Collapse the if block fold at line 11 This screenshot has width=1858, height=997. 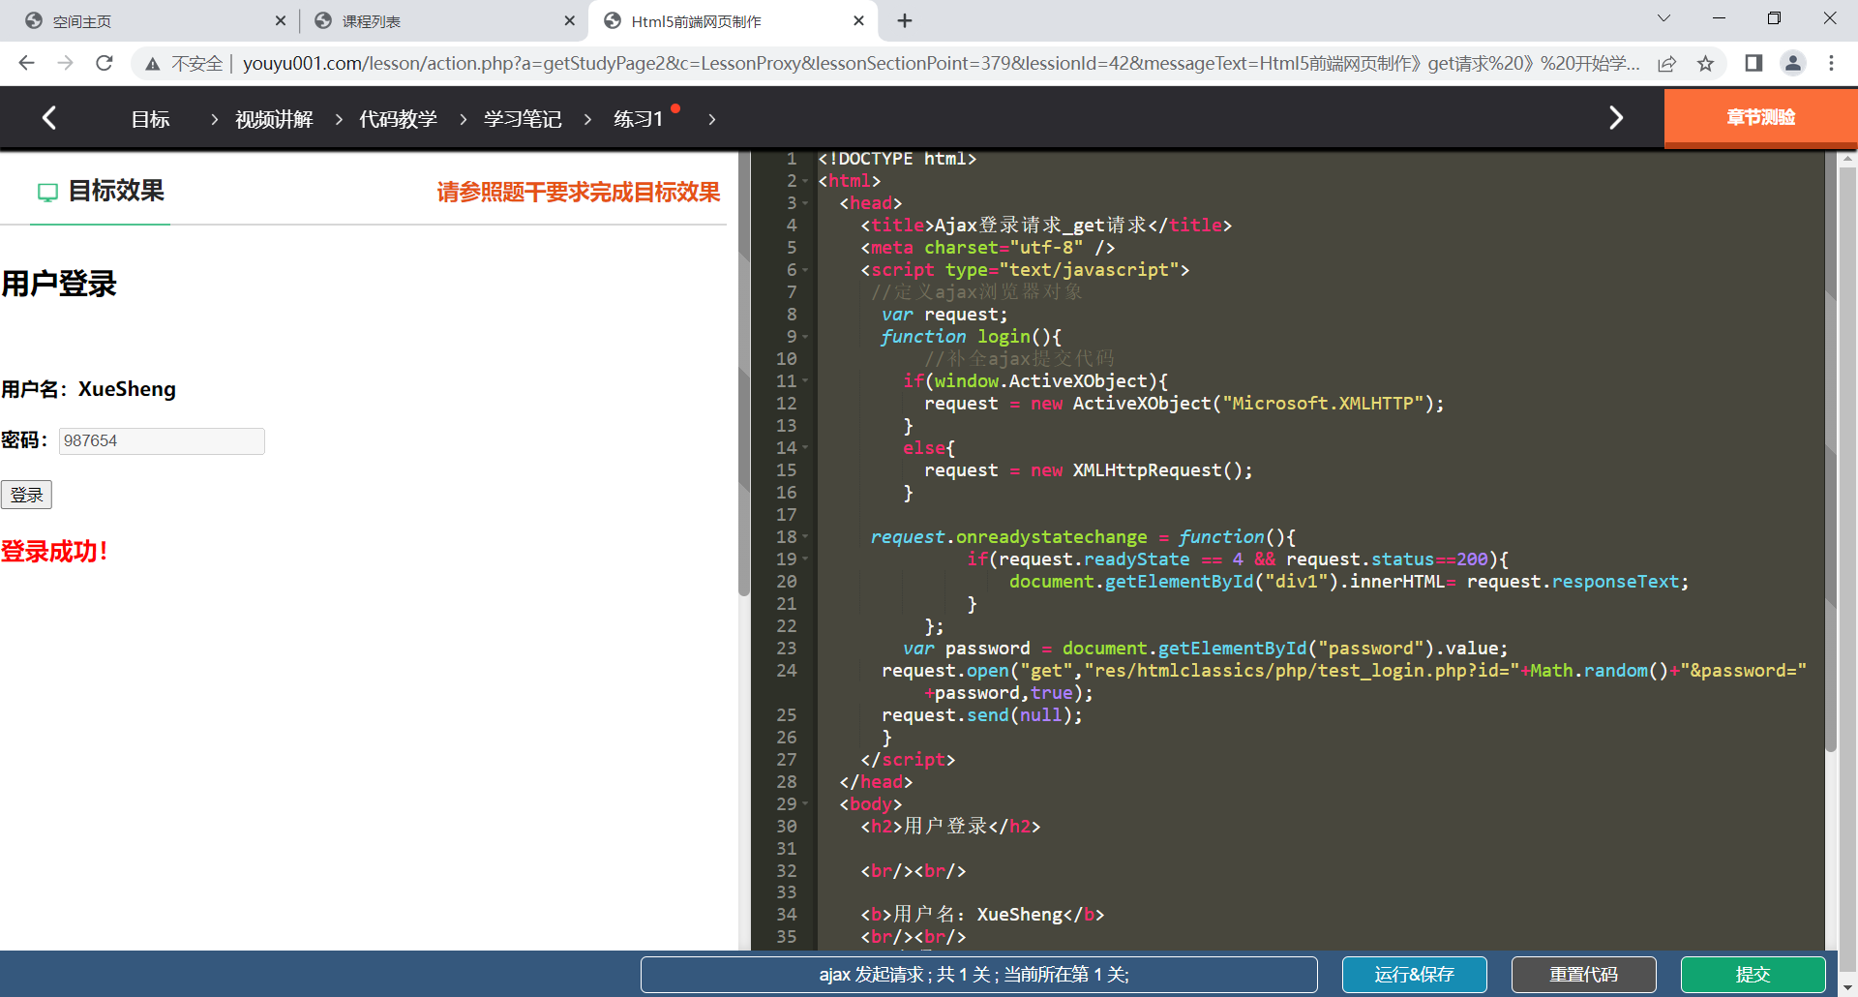coord(805,381)
